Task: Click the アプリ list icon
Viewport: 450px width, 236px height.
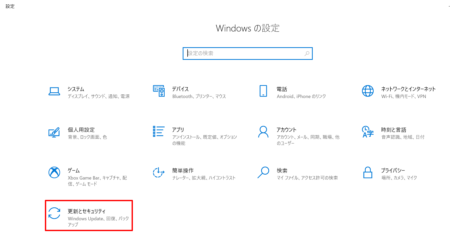Action: 159,131
